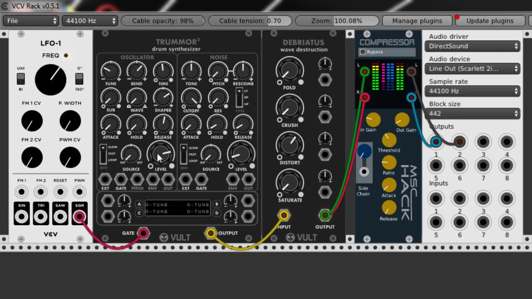
Task: Click audio Inputs jack 1
Action: click(x=436, y=199)
